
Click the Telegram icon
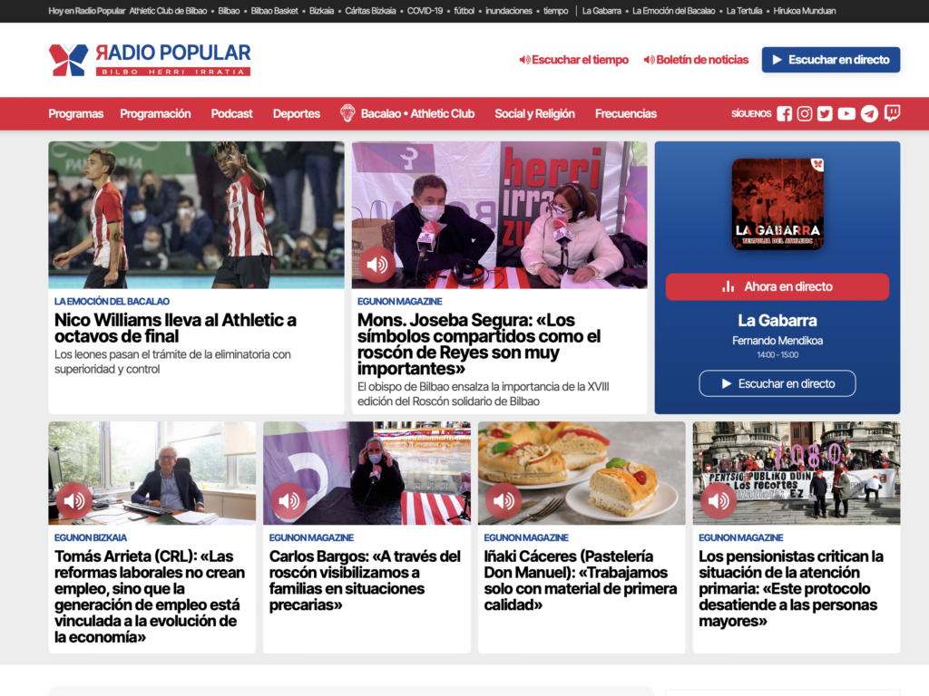[869, 114]
